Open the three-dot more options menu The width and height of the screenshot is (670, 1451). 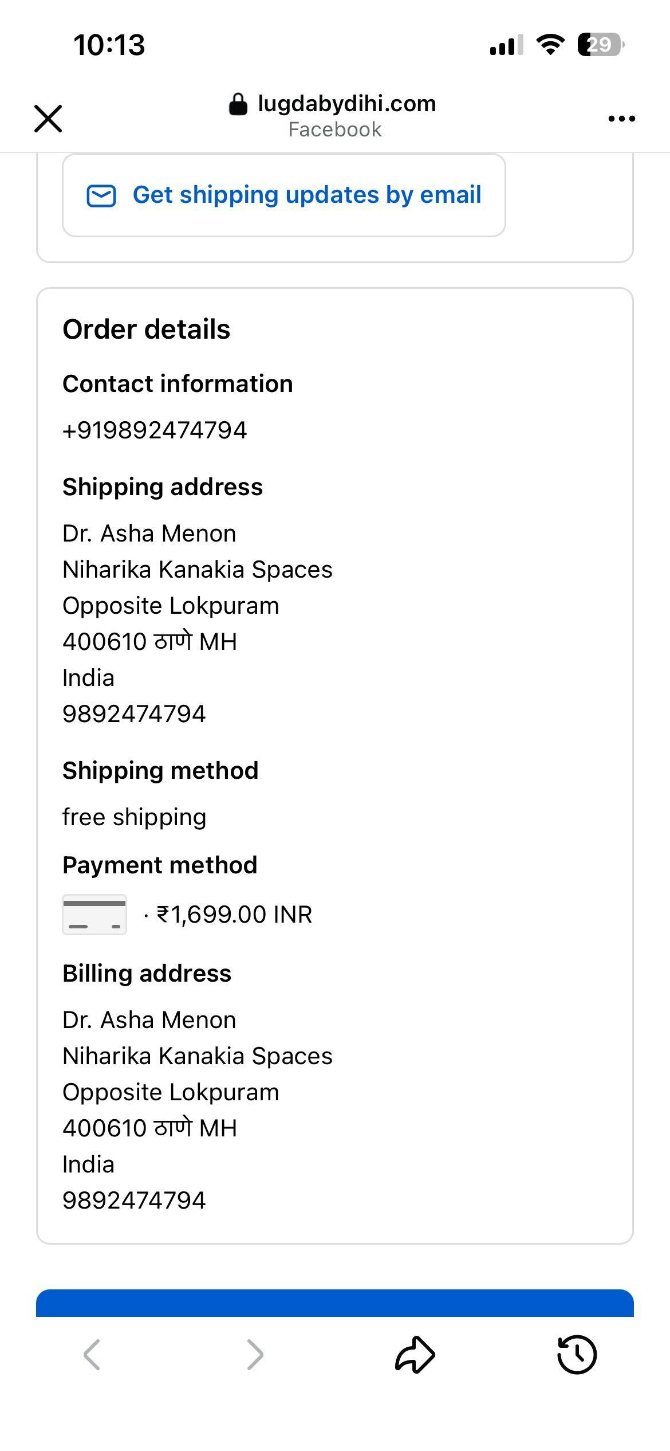(621, 119)
